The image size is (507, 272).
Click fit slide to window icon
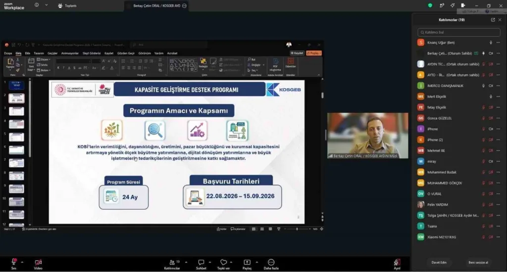(321, 229)
